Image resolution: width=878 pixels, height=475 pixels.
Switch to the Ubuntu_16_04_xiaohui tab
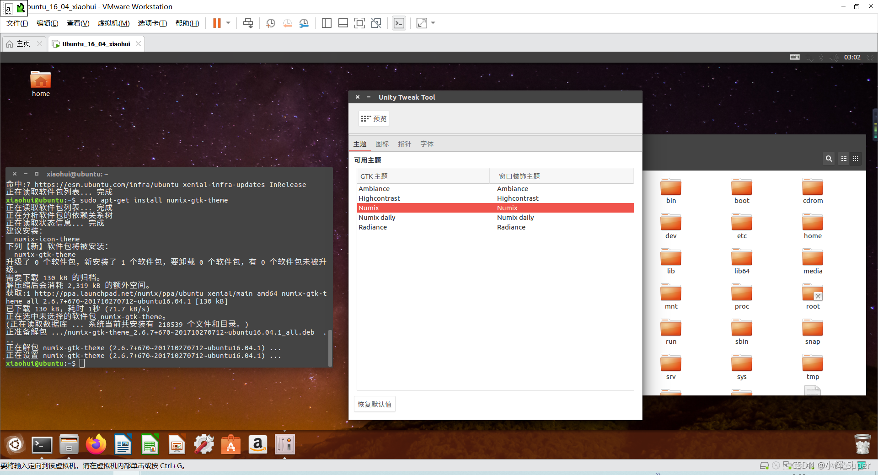click(96, 44)
